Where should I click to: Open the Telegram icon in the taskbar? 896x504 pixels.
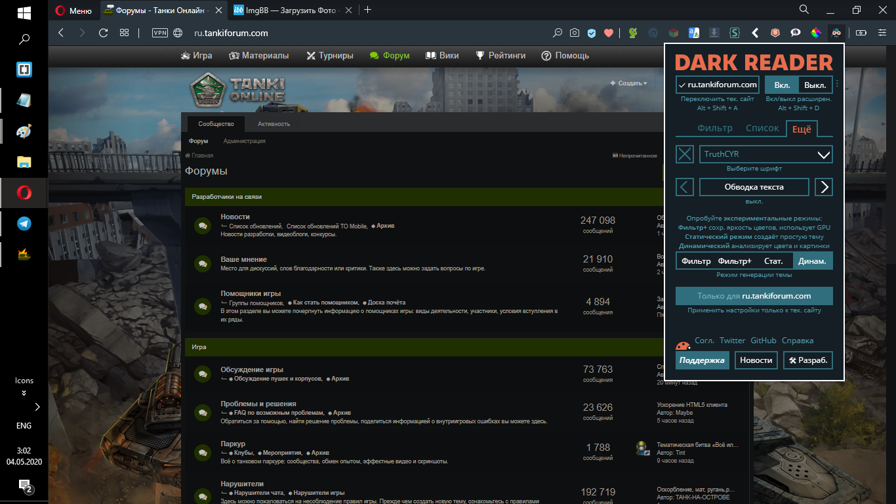(x=24, y=224)
